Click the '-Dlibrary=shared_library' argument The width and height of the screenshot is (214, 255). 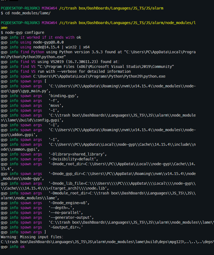[x=78, y=154]
